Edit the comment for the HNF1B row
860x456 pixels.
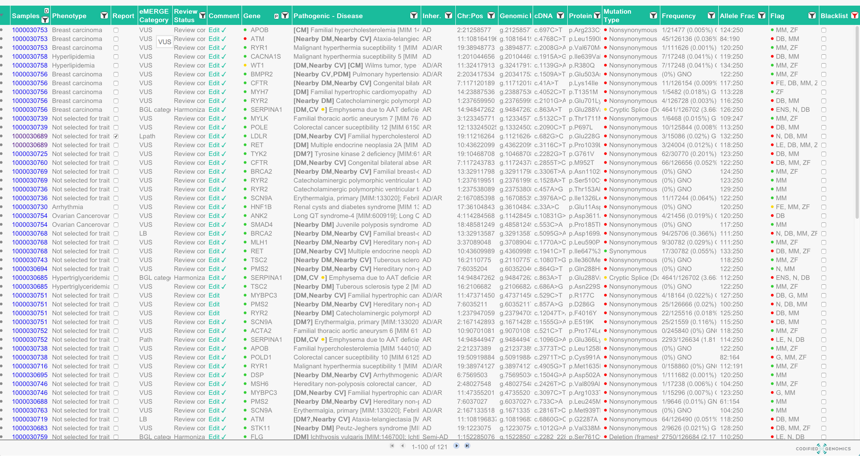[x=214, y=207]
